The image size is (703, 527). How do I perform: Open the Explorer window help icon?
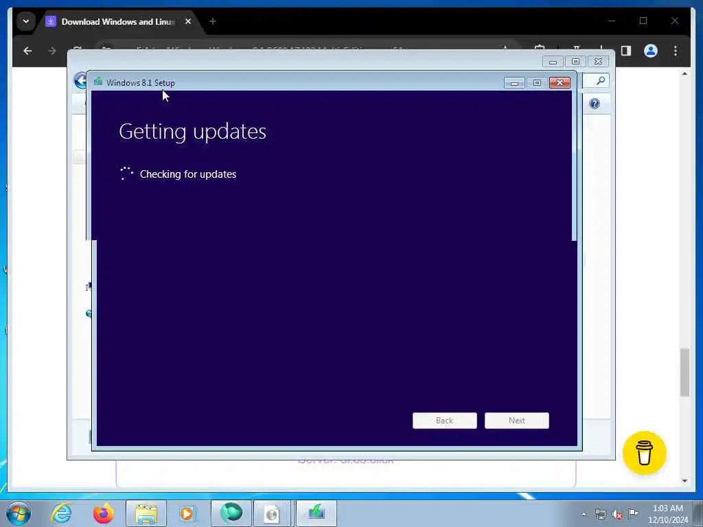(x=594, y=104)
